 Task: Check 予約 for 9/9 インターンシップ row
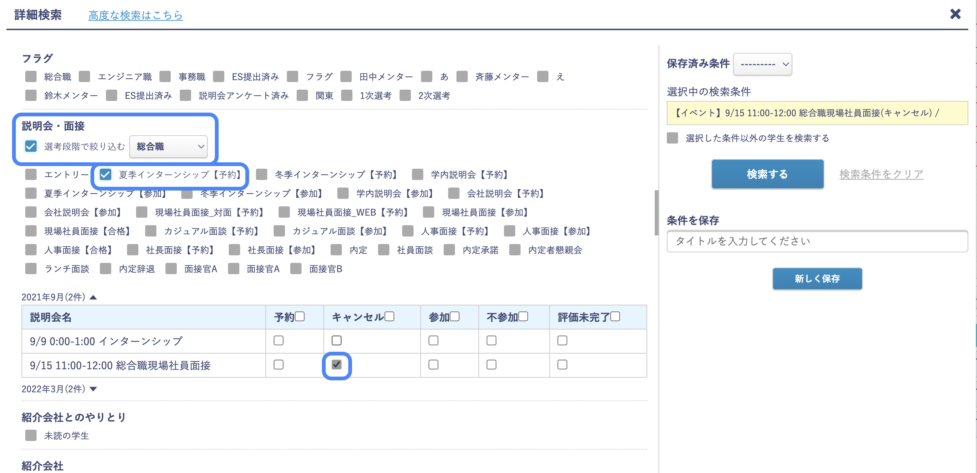click(x=279, y=340)
